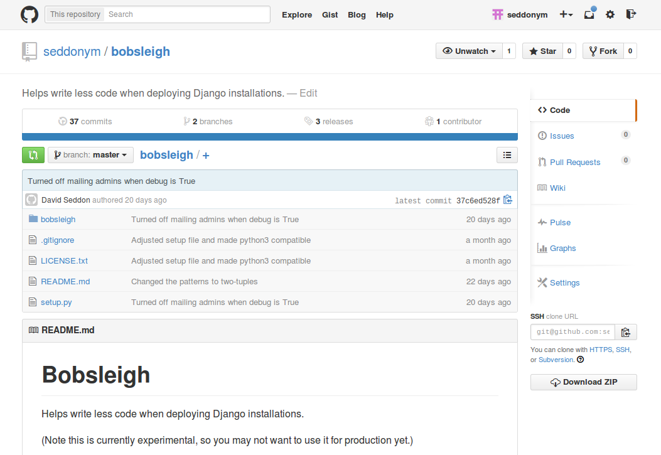Click the fork count 0

click(x=630, y=51)
